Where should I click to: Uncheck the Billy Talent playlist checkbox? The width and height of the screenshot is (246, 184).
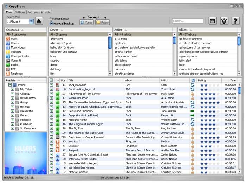13,89
